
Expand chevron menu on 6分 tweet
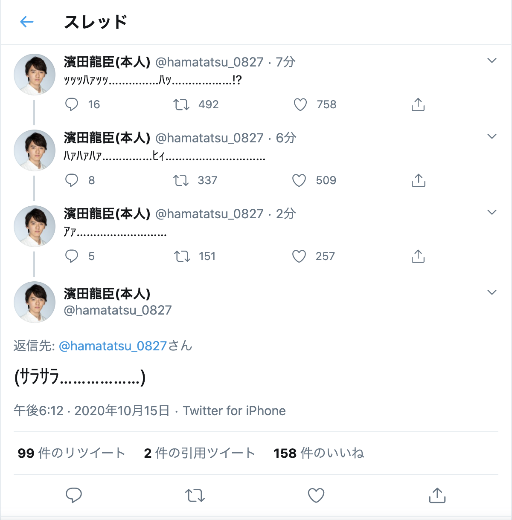pyautogui.click(x=492, y=136)
